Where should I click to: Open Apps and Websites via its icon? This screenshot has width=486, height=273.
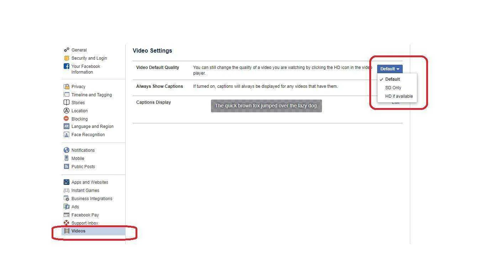pyautogui.click(x=67, y=182)
